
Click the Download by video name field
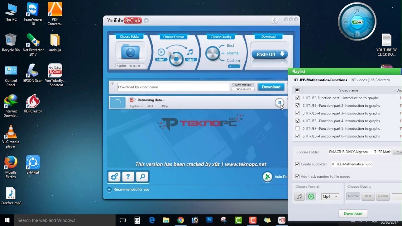pos(174,87)
